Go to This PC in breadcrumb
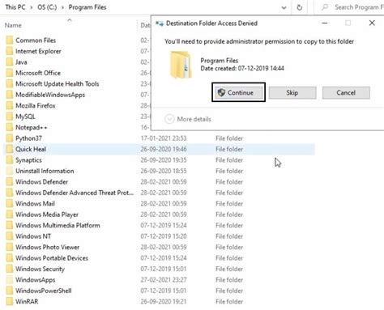The image size is (384, 310). pyautogui.click(x=15, y=7)
